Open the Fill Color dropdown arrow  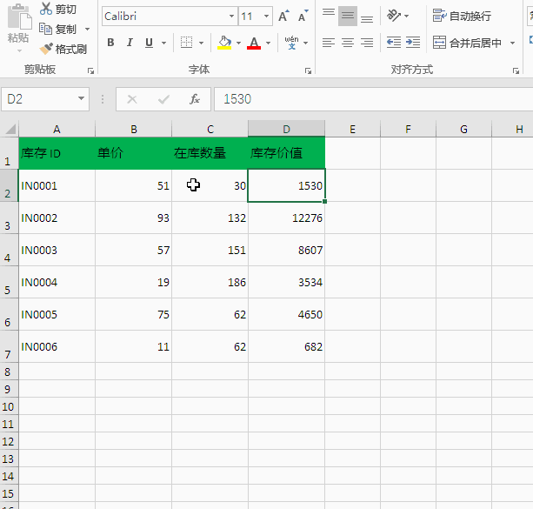[x=238, y=43]
